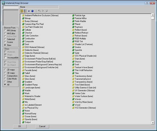Select the Composite map entry
The height and width of the screenshot is (131, 157).
(x=29, y=41)
